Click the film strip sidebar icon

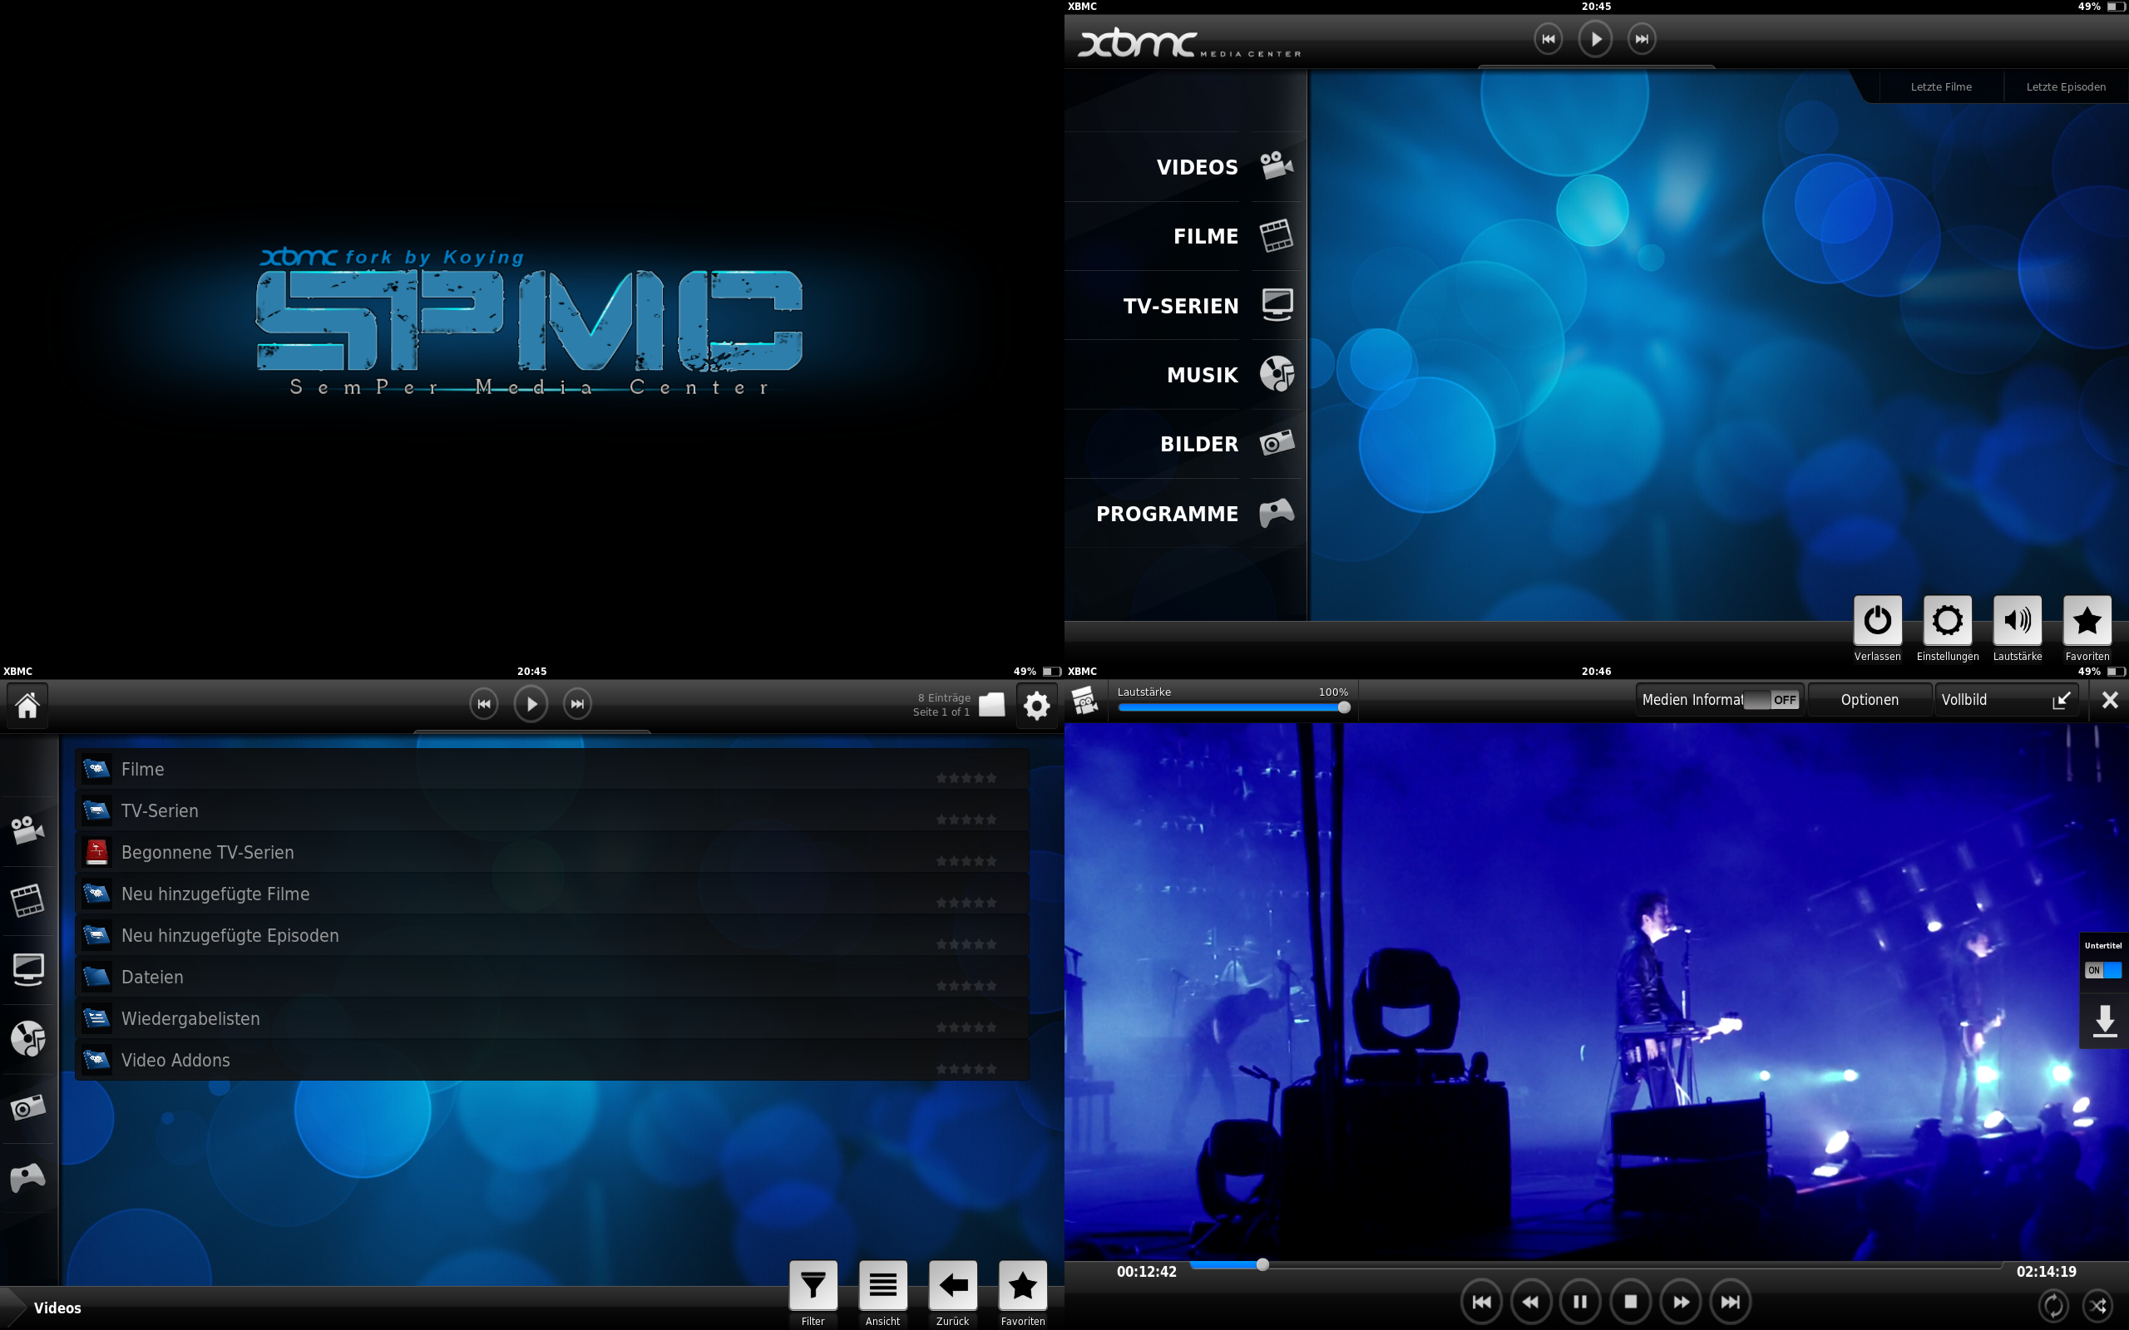(x=28, y=900)
